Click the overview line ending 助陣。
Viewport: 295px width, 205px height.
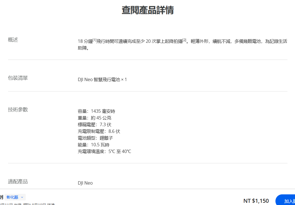(x=83, y=48)
